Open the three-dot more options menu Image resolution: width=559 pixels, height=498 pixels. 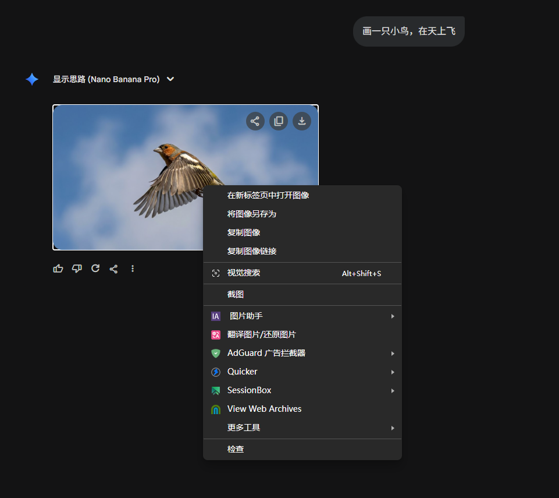point(133,269)
